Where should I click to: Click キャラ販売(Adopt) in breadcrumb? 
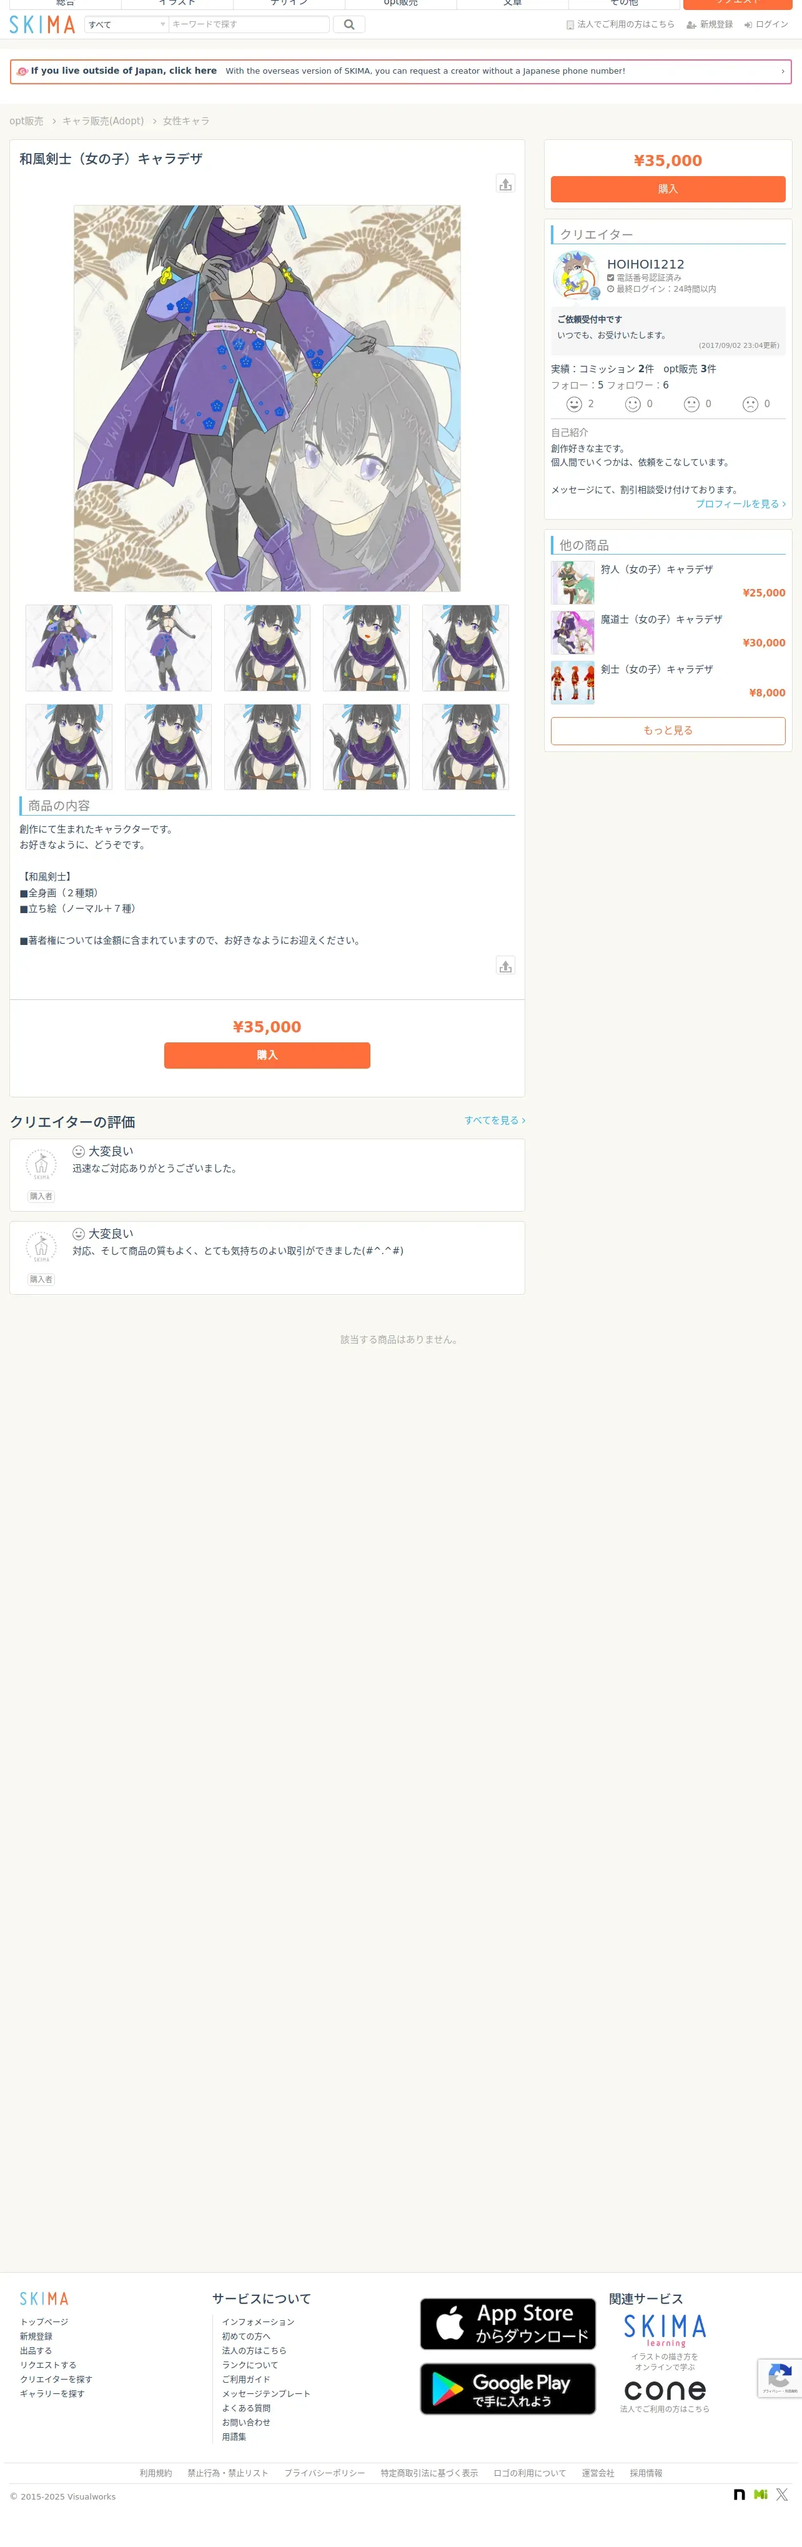(x=103, y=122)
